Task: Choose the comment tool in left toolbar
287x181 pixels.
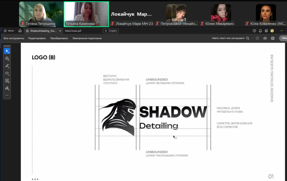Action: (x=7, y=58)
